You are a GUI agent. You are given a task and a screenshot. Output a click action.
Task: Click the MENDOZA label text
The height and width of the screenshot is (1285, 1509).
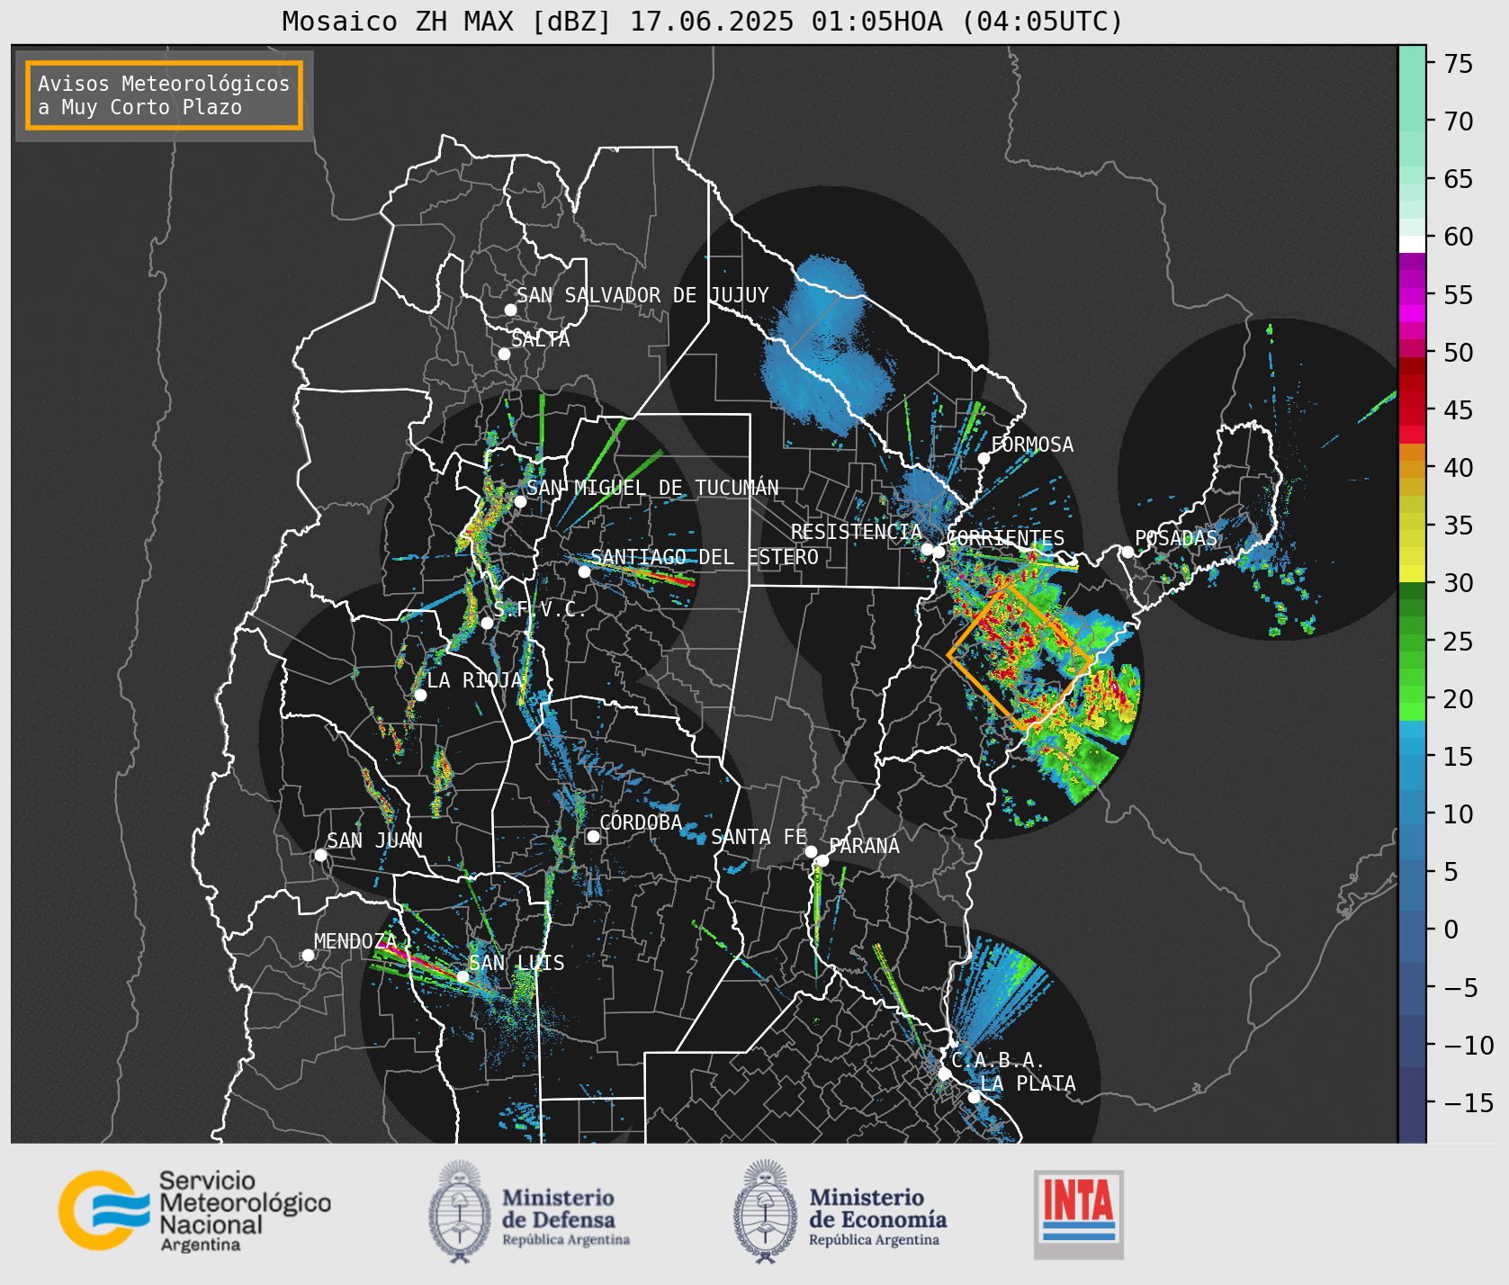coord(355,941)
